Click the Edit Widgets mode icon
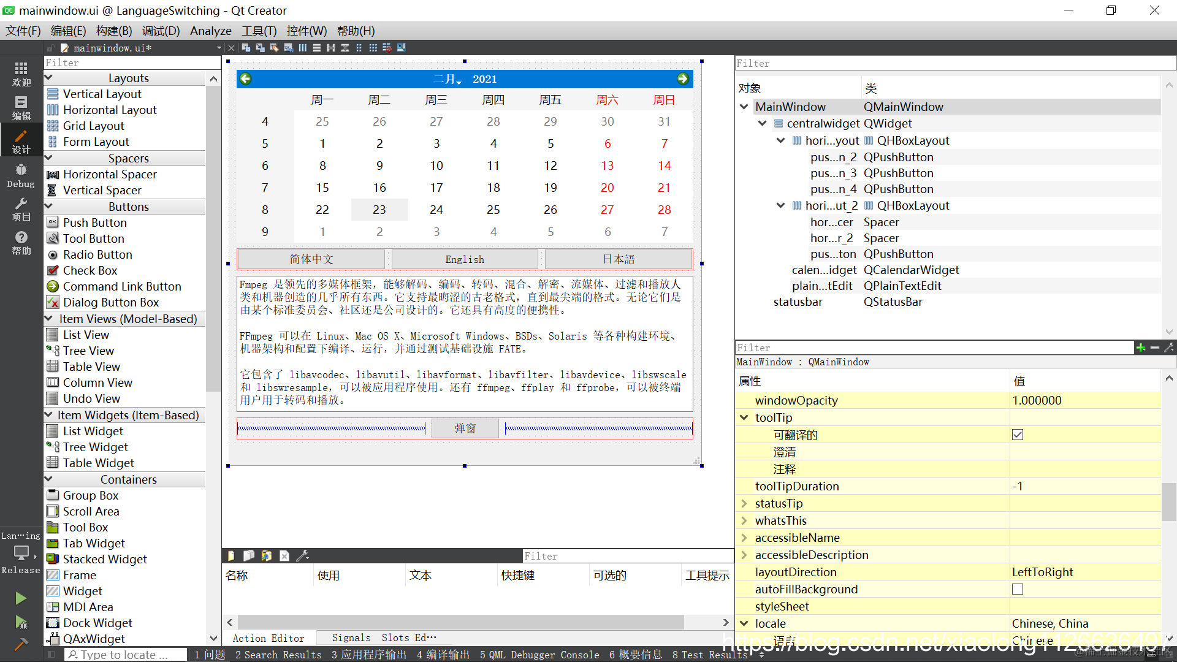 [246, 48]
